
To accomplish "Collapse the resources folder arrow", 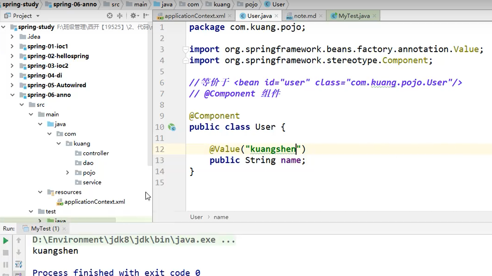I will tap(40, 192).
